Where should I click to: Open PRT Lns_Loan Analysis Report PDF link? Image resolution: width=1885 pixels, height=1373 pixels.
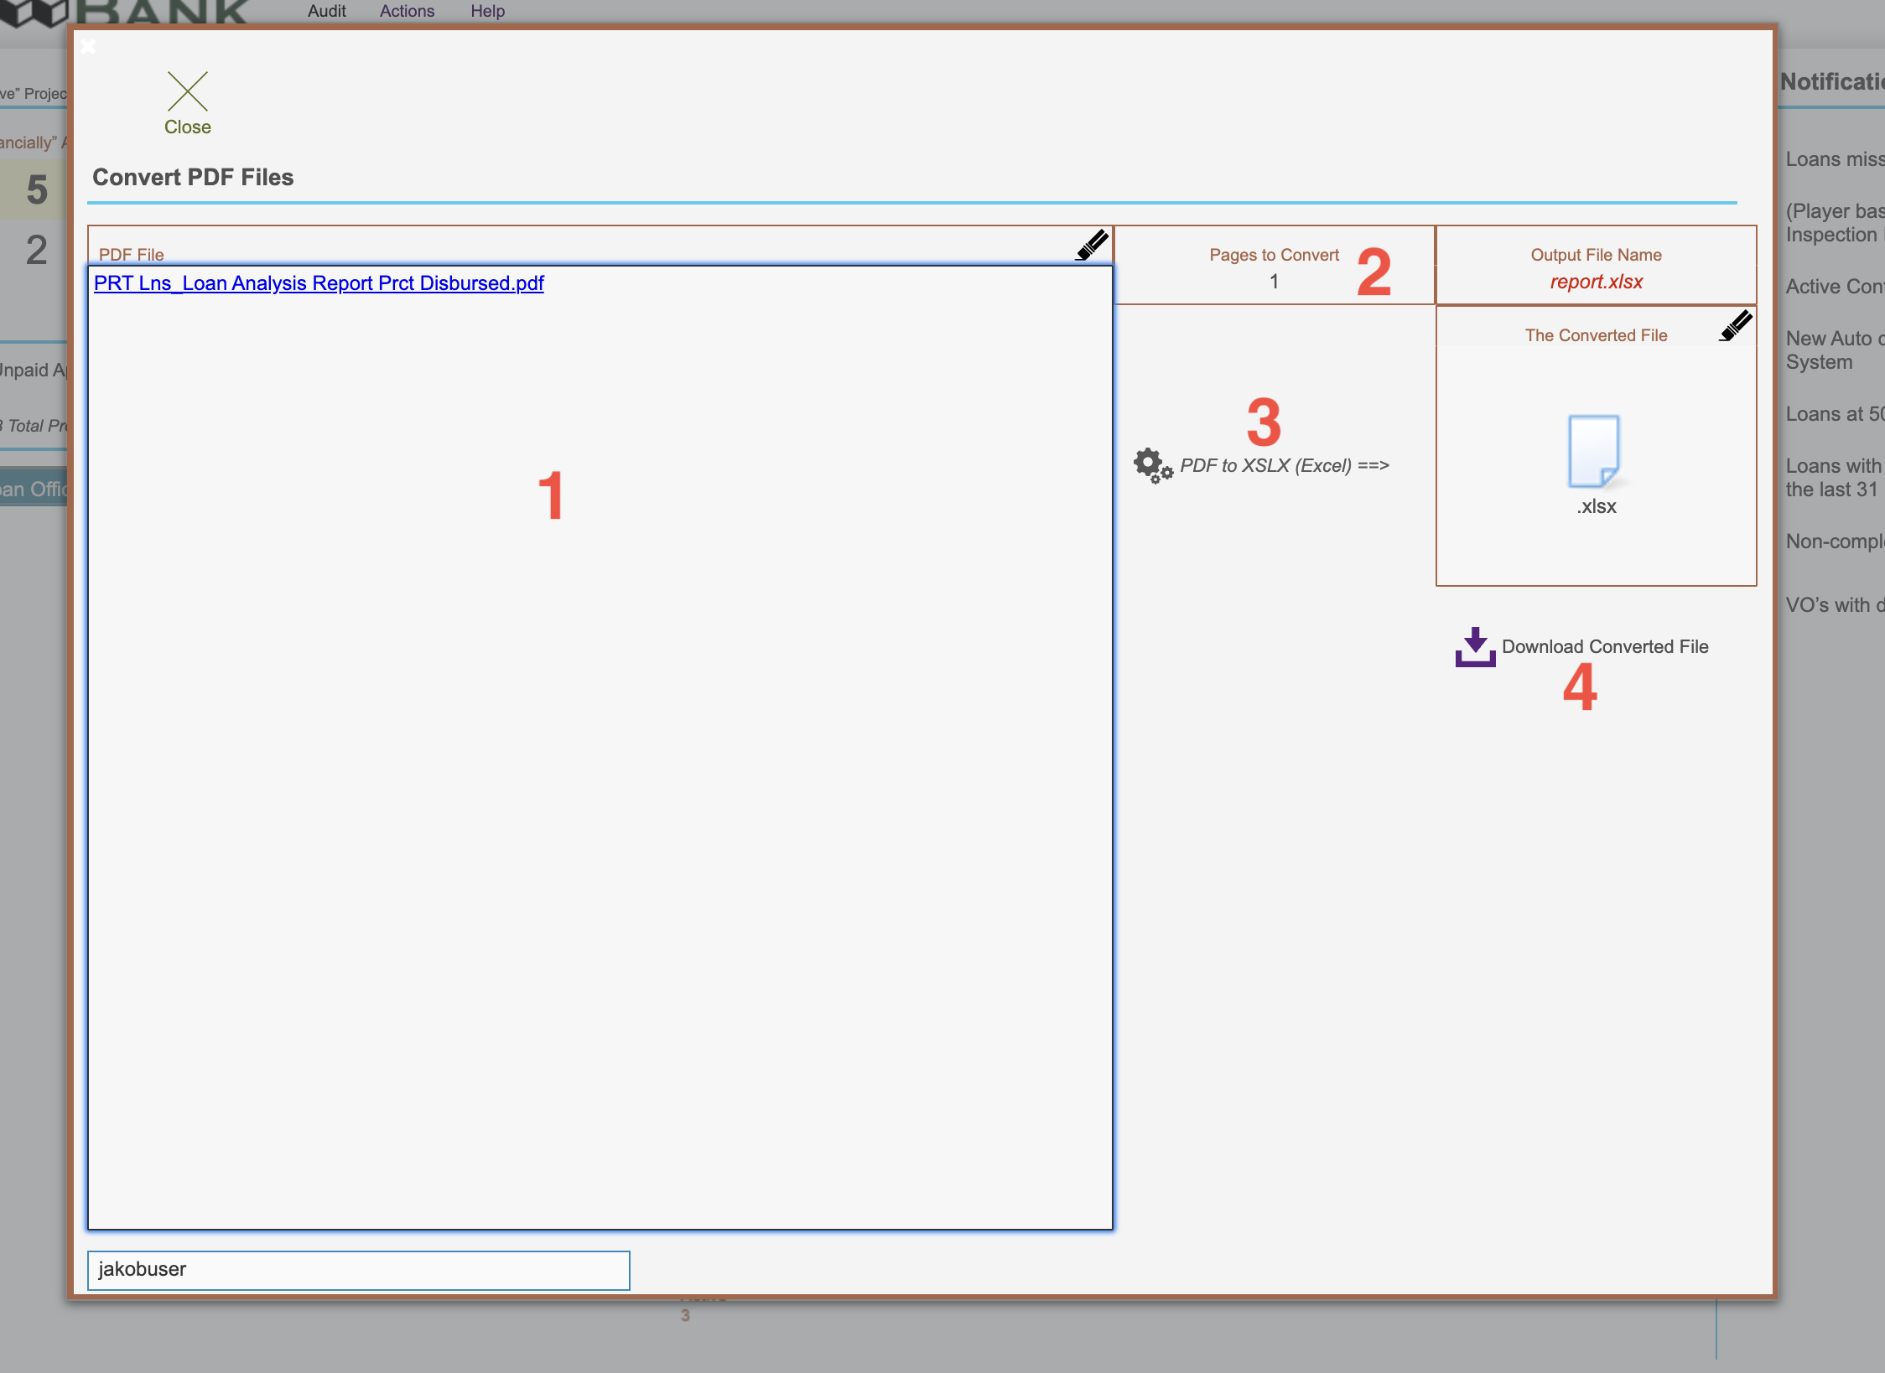point(319,283)
